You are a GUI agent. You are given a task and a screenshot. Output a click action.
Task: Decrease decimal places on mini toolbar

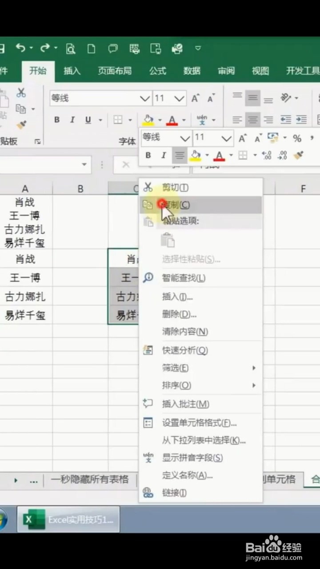[x=282, y=155]
